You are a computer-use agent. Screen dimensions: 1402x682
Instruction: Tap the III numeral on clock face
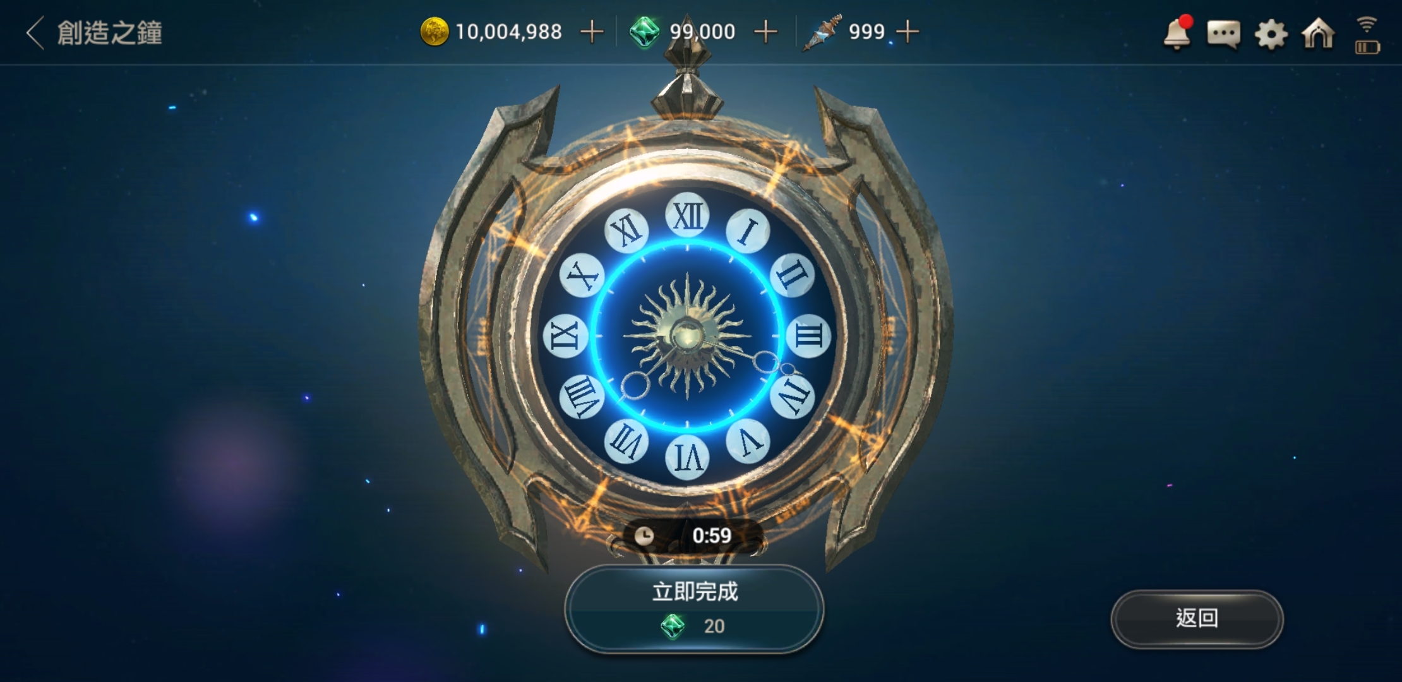[808, 335]
